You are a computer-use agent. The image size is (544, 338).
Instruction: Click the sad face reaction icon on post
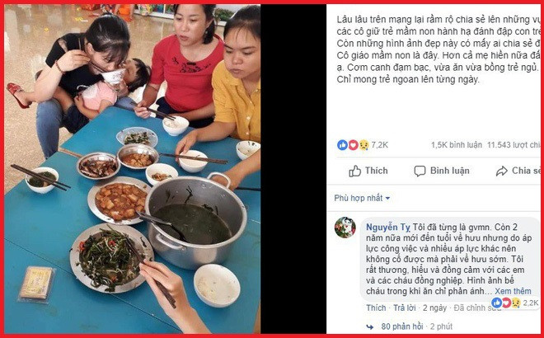363,145
